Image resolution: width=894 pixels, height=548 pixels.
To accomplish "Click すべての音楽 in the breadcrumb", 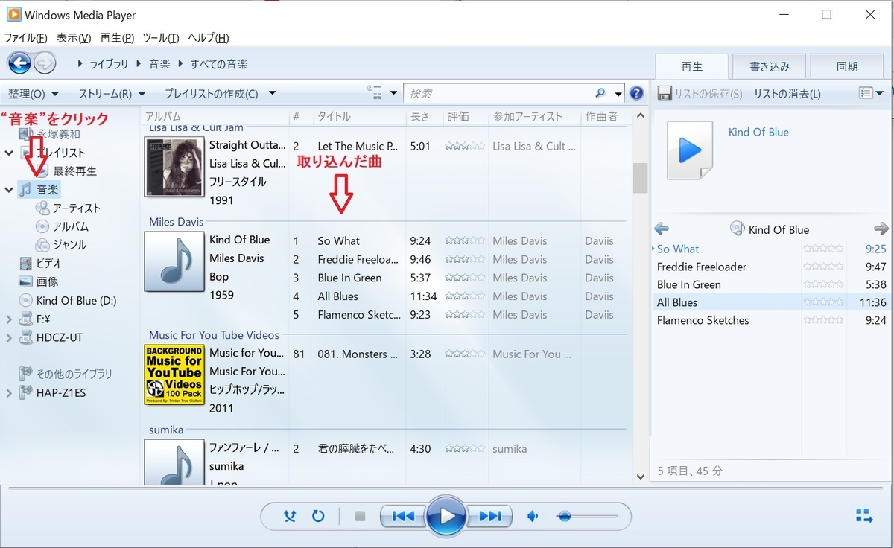I will pos(219,64).
